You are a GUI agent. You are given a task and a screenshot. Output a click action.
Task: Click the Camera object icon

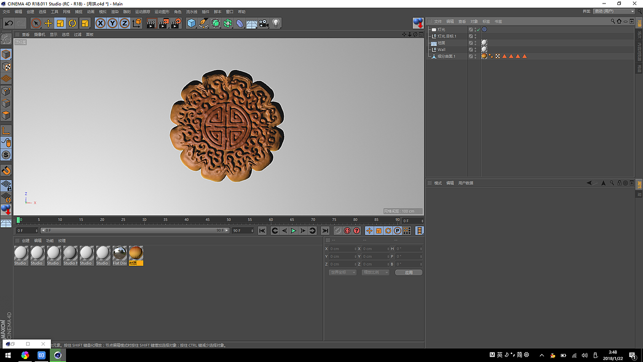tap(264, 23)
